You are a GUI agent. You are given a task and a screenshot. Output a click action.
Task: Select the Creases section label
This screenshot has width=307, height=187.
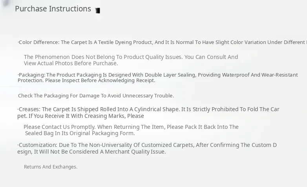[x=29, y=109]
